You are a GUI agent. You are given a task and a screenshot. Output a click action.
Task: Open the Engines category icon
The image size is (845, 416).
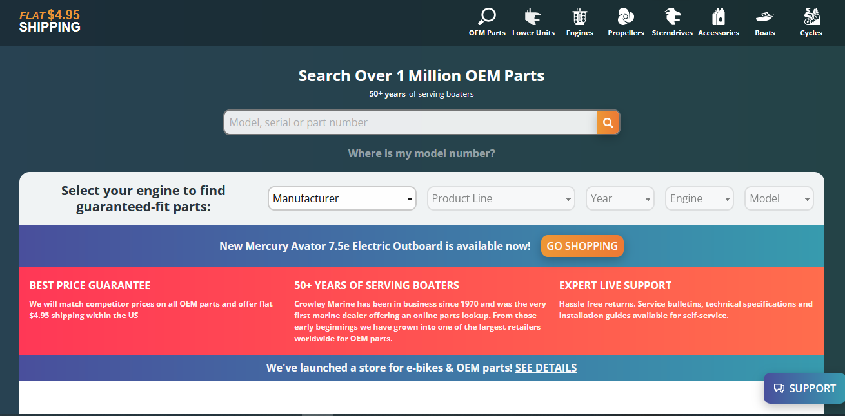579,16
